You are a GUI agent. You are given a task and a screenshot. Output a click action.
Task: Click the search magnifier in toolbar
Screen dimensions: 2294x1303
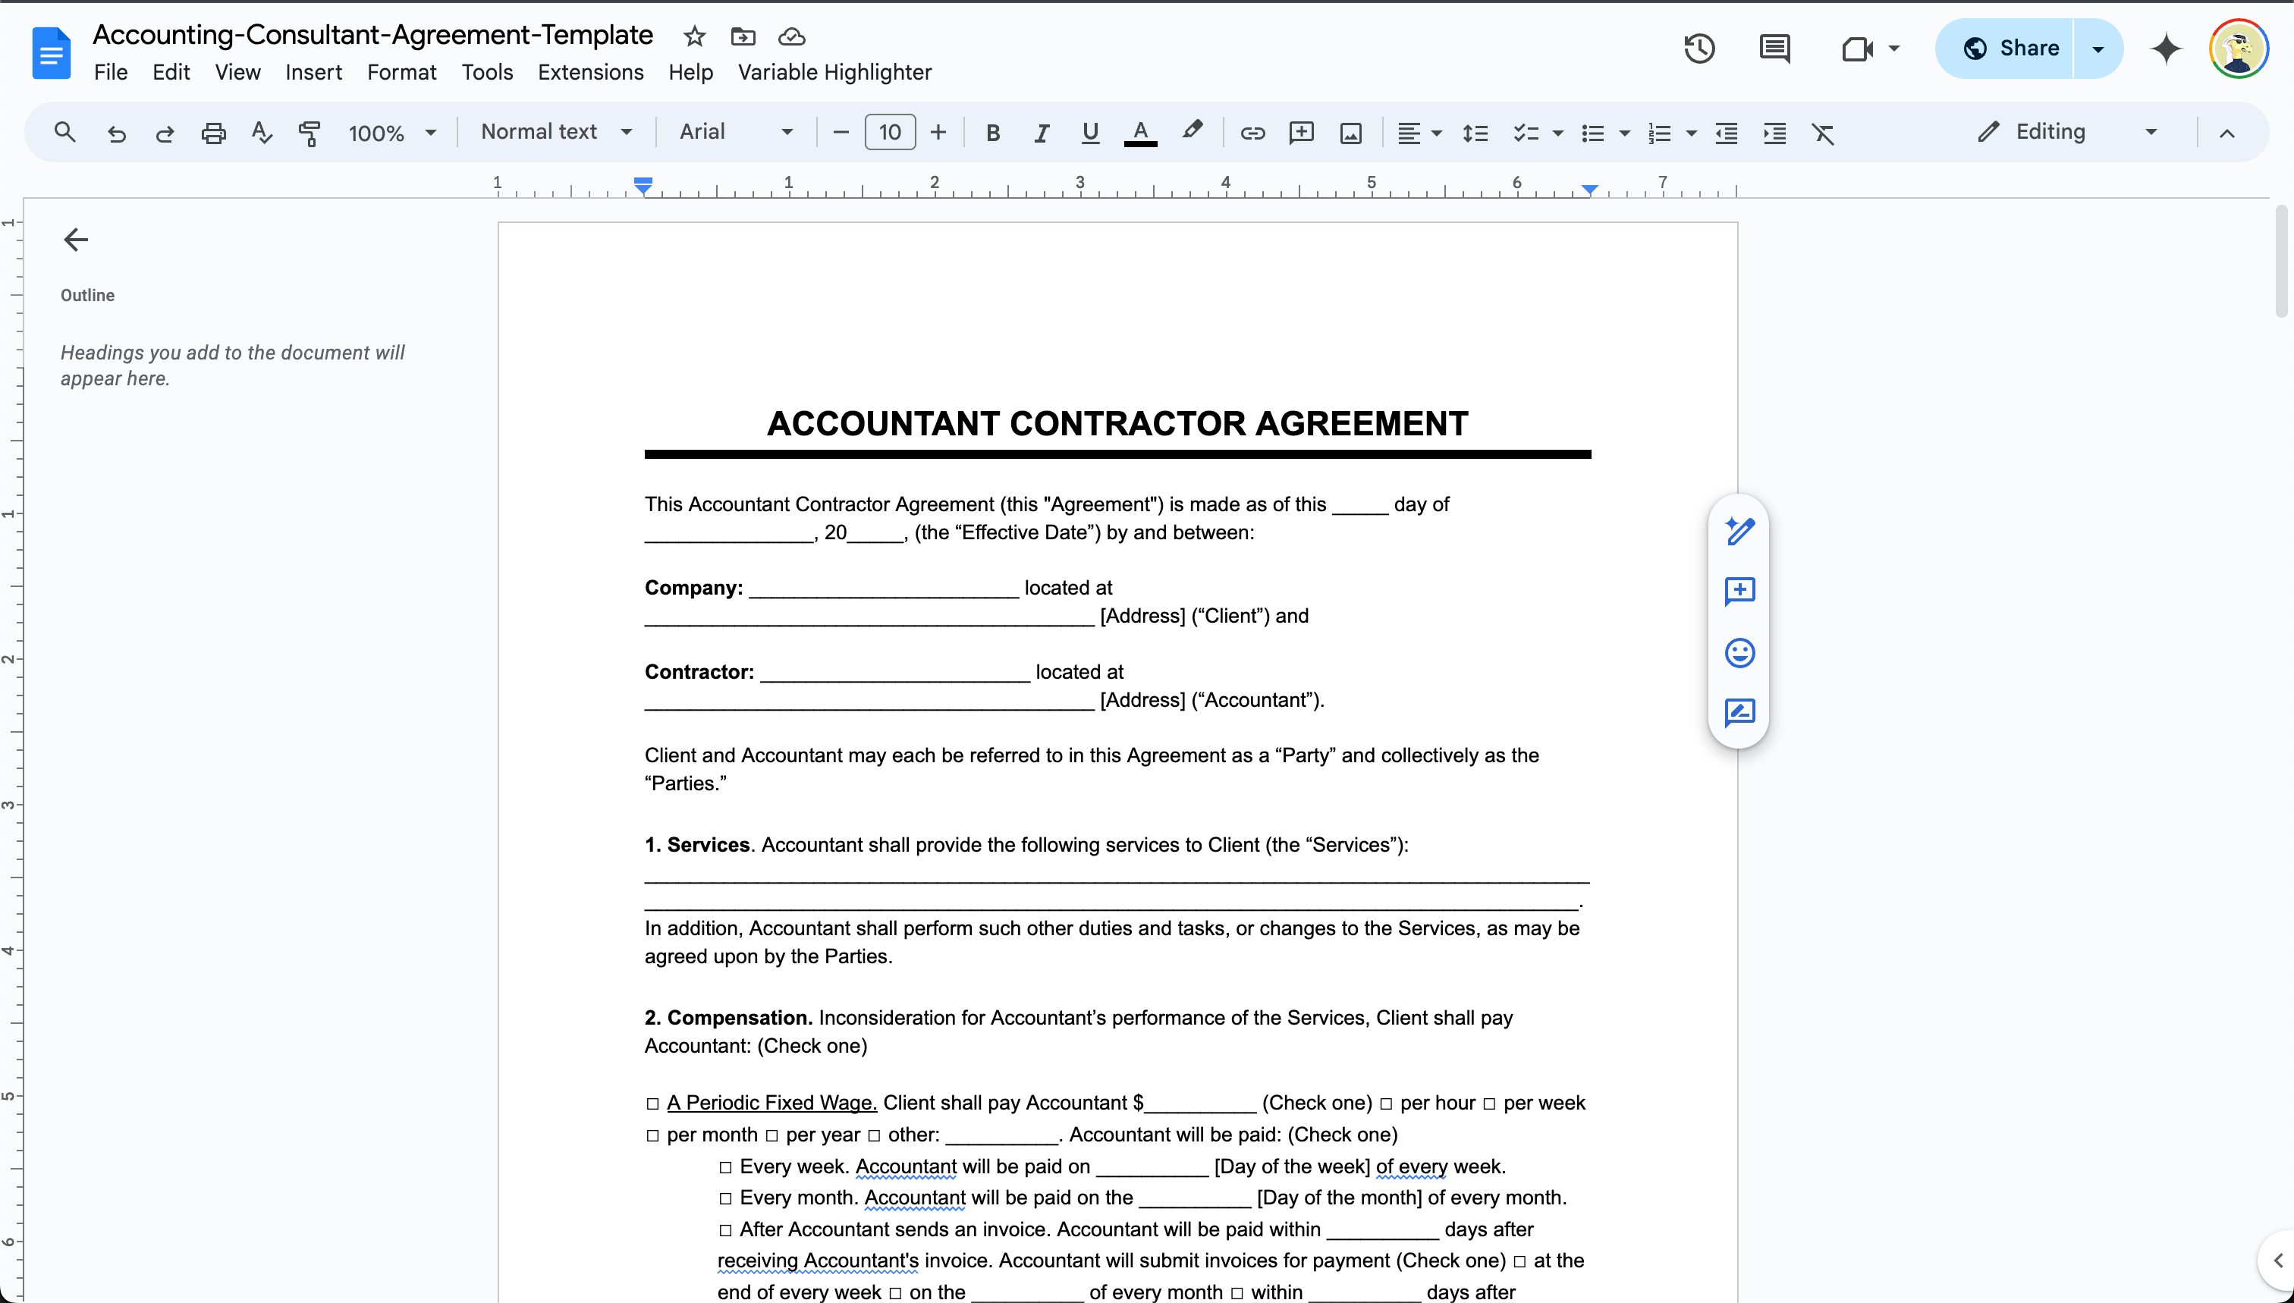coord(64,133)
